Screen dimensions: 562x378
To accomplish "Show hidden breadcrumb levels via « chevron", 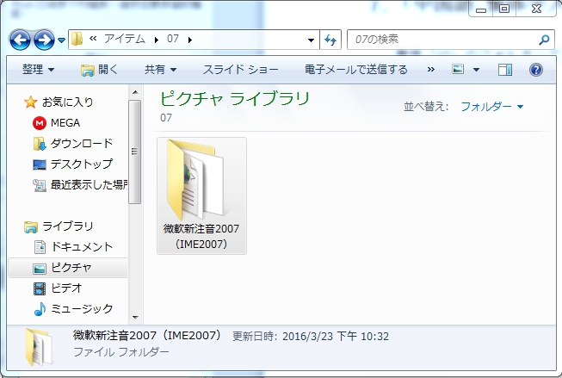I will point(93,39).
